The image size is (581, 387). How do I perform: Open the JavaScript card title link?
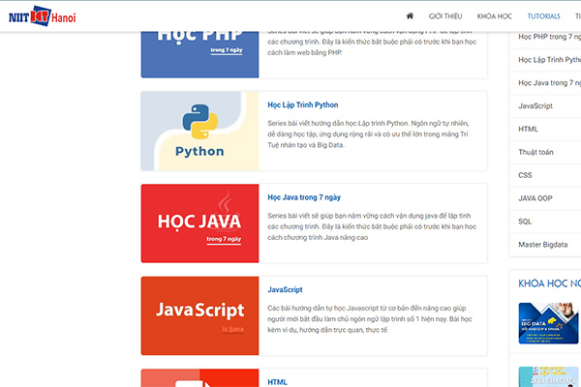[x=285, y=289]
